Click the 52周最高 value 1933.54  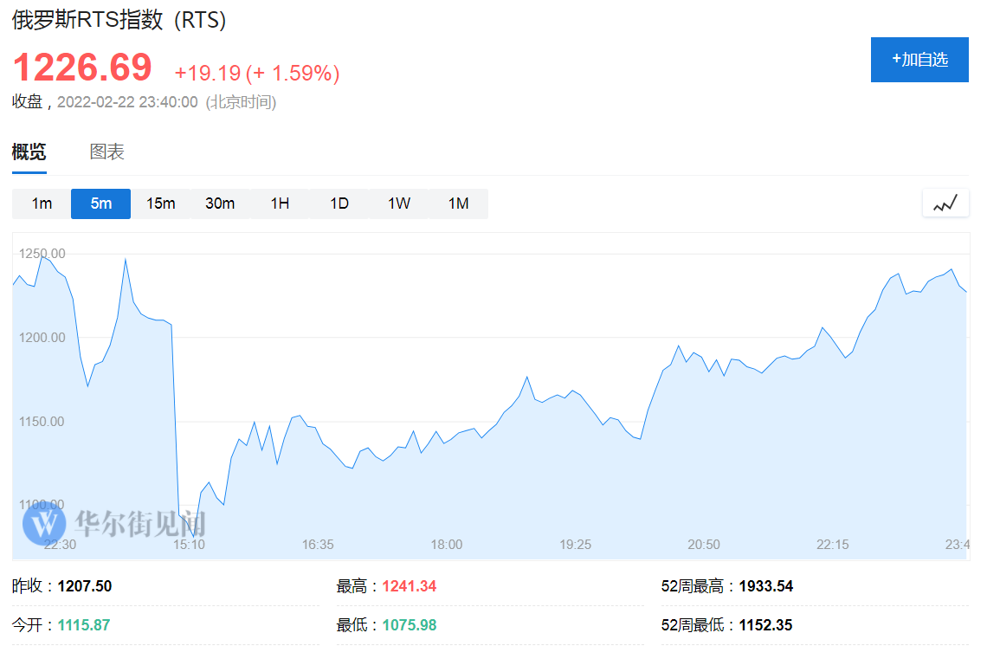[x=766, y=586]
